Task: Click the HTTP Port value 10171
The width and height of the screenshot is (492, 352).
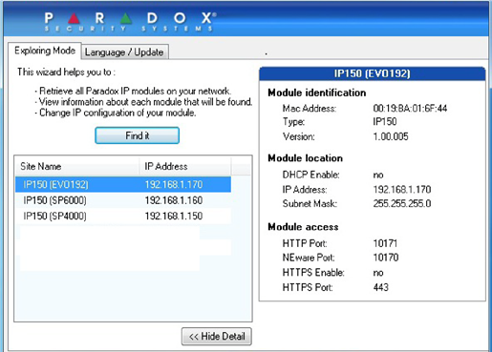Action: (385, 243)
